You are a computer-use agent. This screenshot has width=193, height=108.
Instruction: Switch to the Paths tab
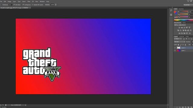point(187,37)
